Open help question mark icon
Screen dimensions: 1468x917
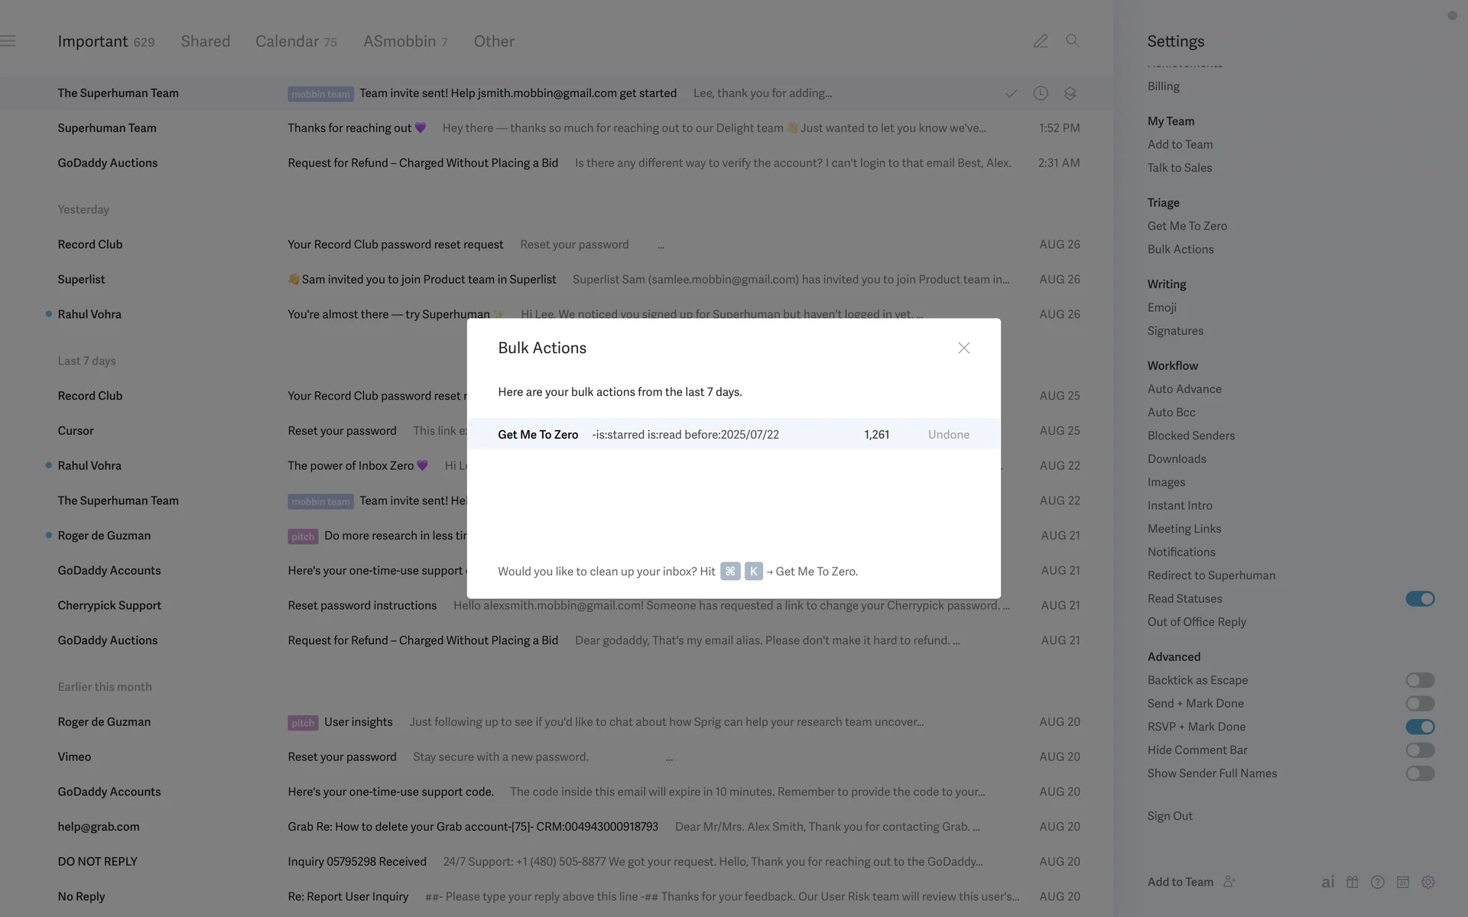tap(1377, 882)
